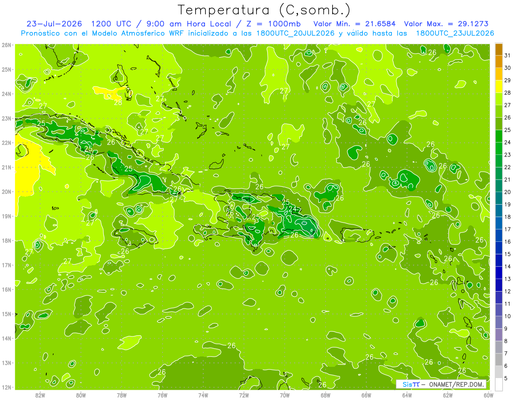
Task: Click the color scale label "8"
Action: [506, 341]
